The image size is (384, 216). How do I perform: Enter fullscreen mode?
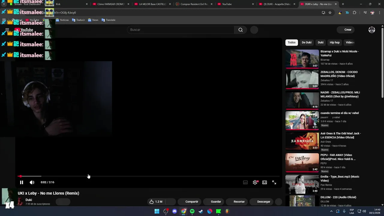point(274,182)
